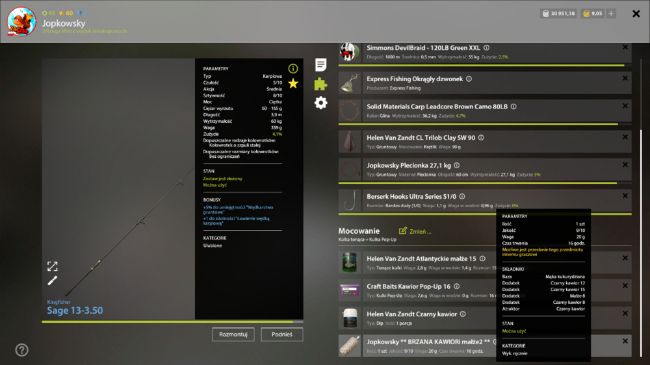Image resolution: width=650 pixels, height=365 pixels.
Task: Toggle the yellow favorite star
Action: [x=293, y=83]
